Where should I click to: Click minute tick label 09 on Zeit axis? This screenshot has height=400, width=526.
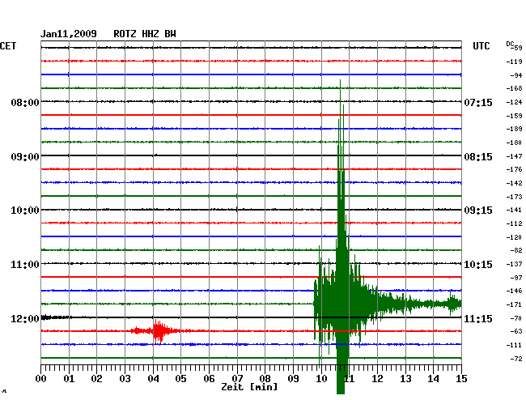(293, 379)
